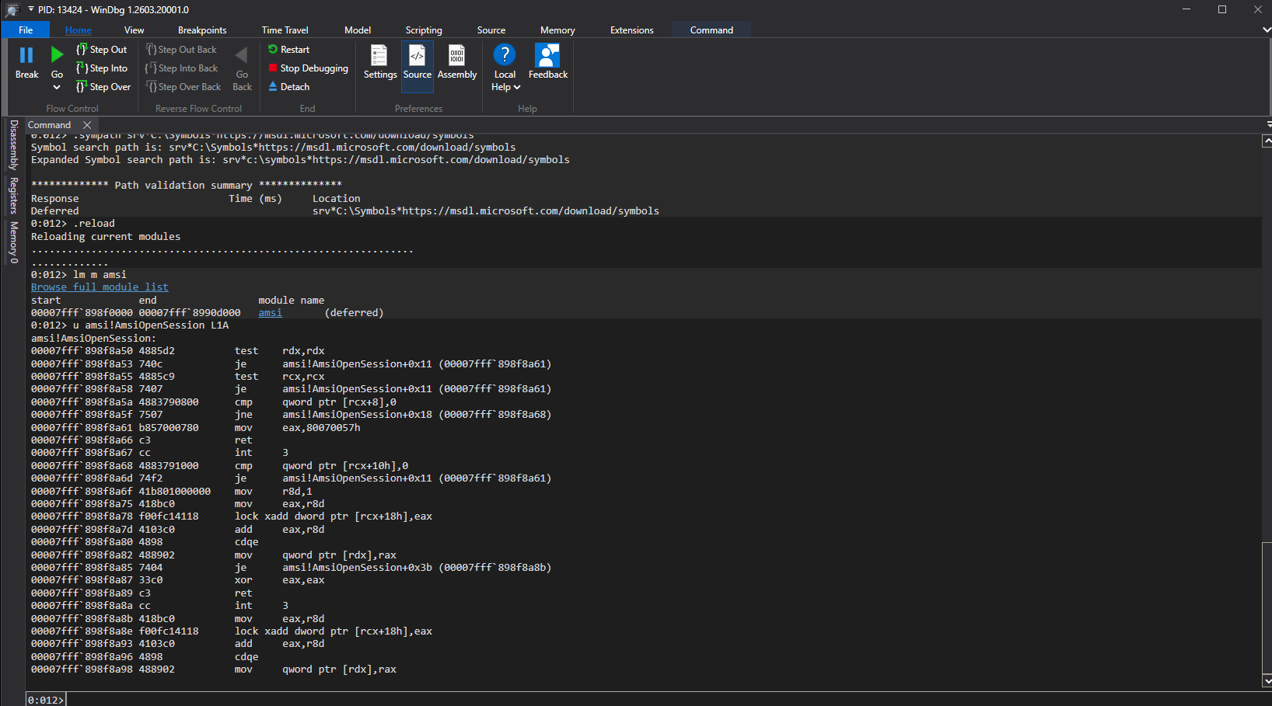The image size is (1272, 706).
Task: Click the 'Reloading current modules' text
Action: point(106,237)
